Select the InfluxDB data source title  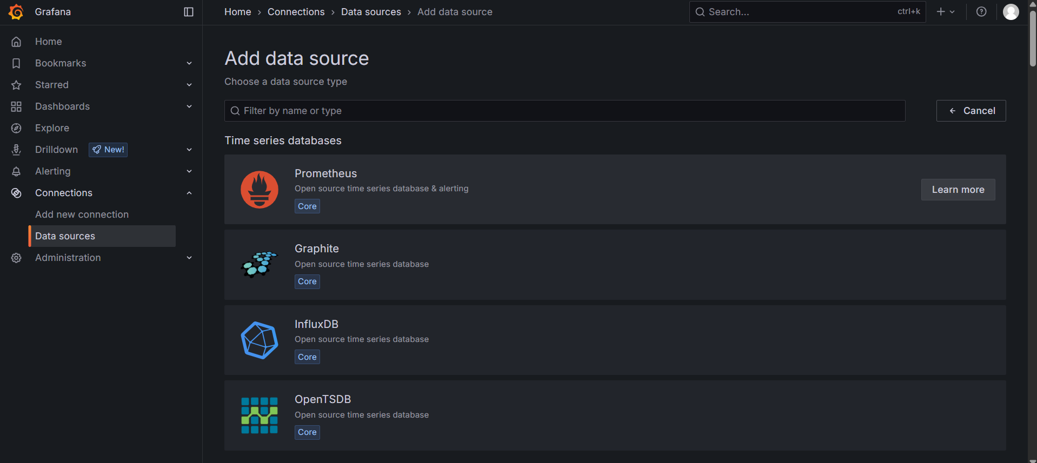point(316,324)
